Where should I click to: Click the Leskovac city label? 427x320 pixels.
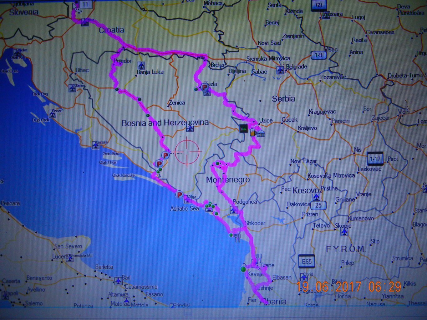point(369,169)
